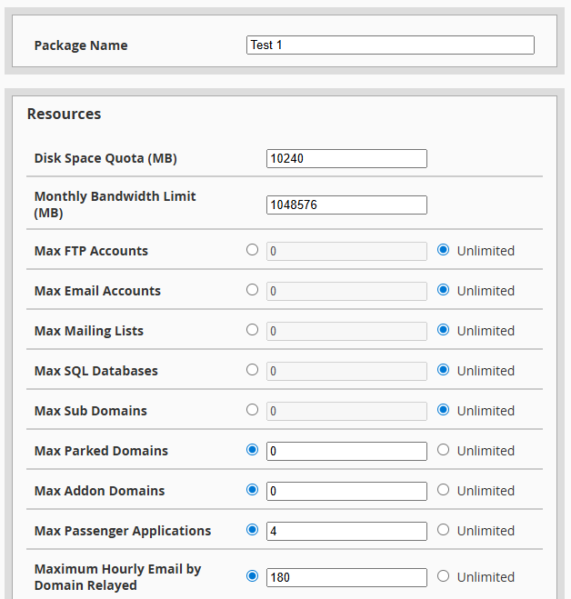Edit the Disk Space Quota field
Image resolution: width=571 pixels, height=599 pixels.
346,158
